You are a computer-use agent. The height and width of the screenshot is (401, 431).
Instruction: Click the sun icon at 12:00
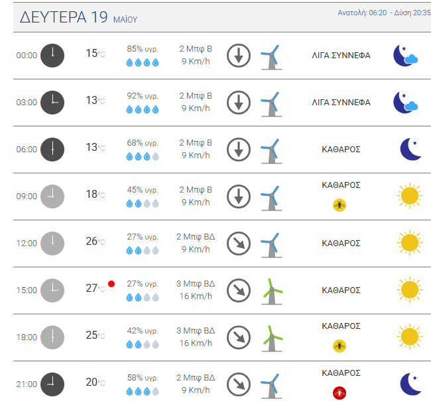[409, 243]
